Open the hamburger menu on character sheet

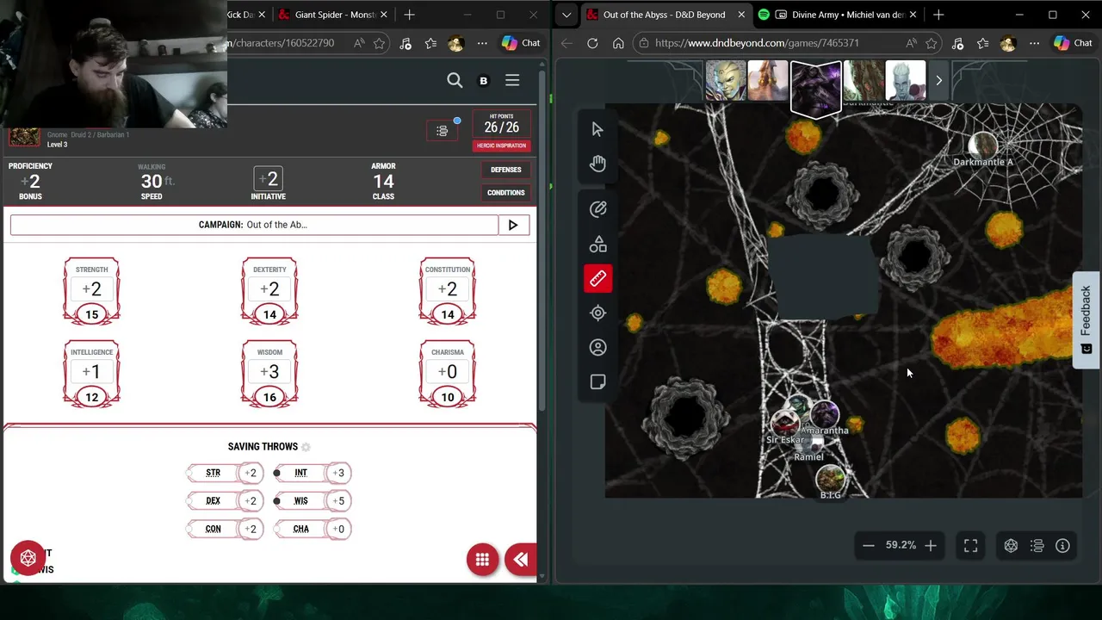[512, 80]
